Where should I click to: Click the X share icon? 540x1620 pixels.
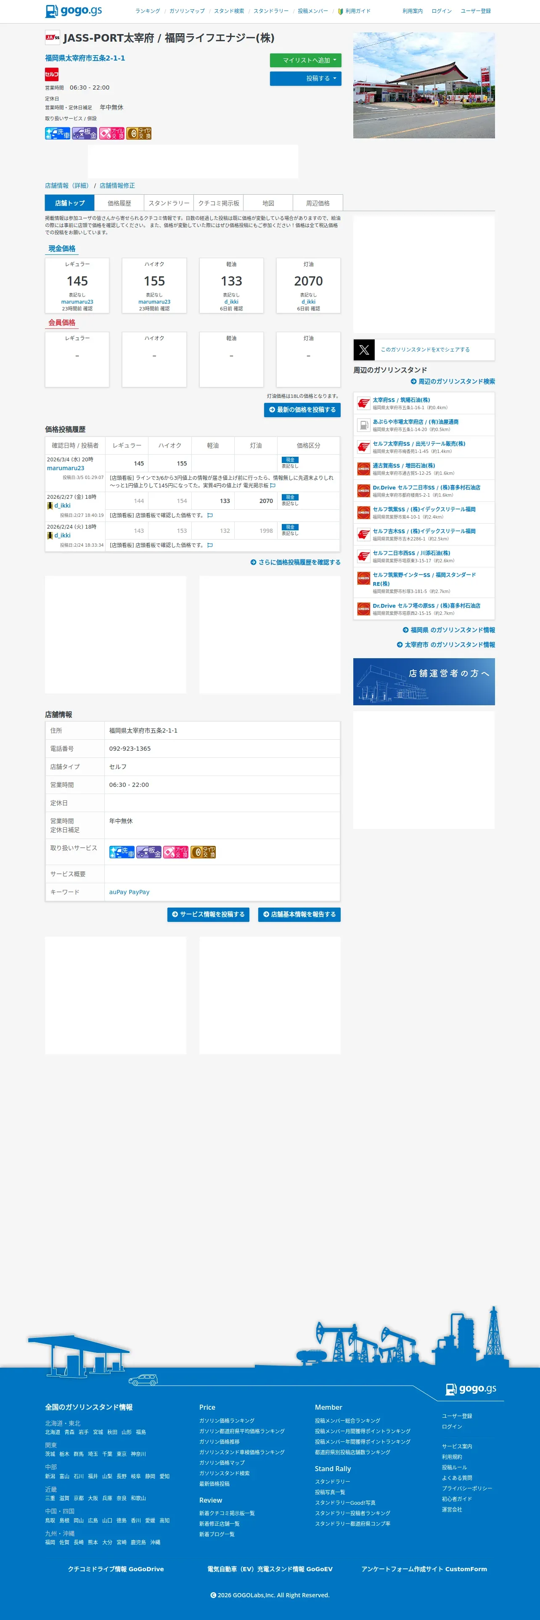364,349
